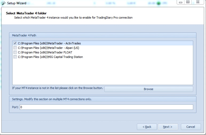Viewport: 206px width, 135px height.
Task: Click the Browse button
Action: 149,89
